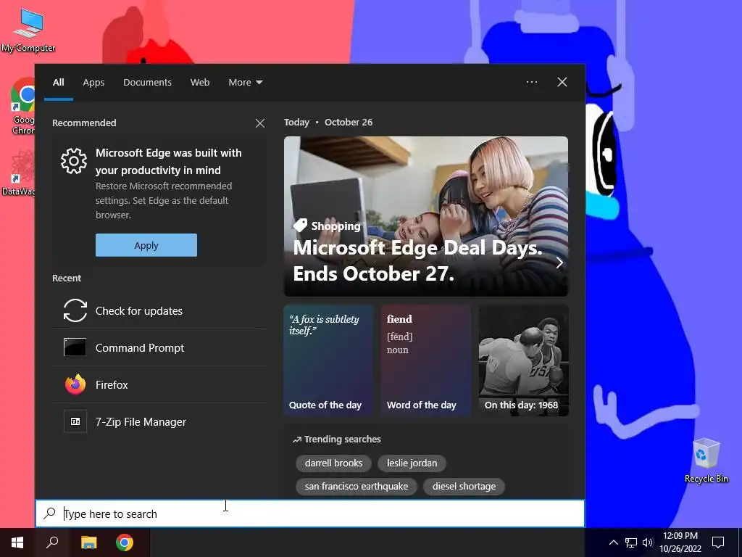Click the Windows Start button
The height and width of the screenshot is (557, 742).
[17, 542]
